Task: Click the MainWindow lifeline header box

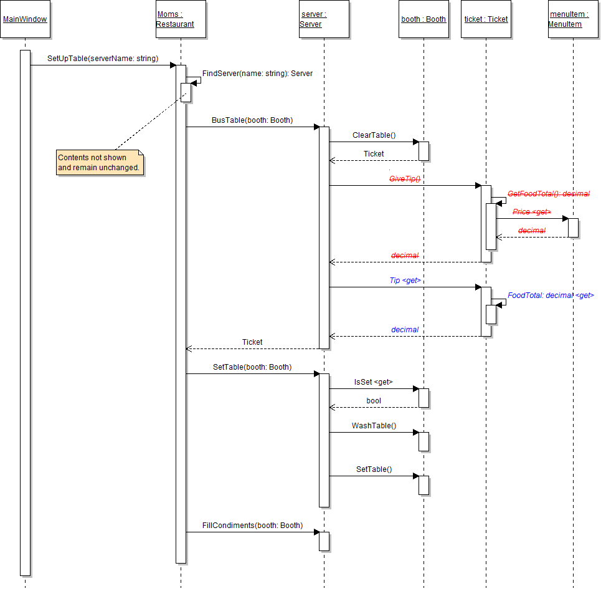Action: tap(25, 19)
